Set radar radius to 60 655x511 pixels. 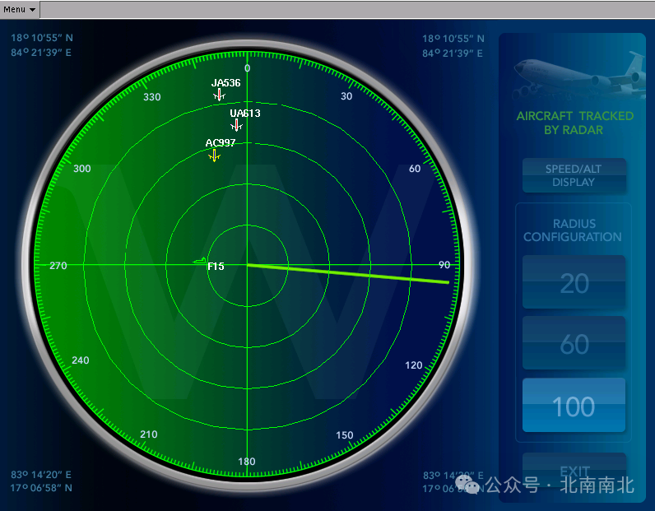click(574, 343)
